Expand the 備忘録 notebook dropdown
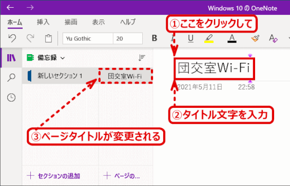 [x=63, y=58]
